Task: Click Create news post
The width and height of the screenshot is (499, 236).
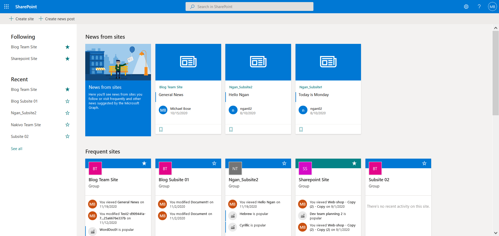Action: pos(57,19)
